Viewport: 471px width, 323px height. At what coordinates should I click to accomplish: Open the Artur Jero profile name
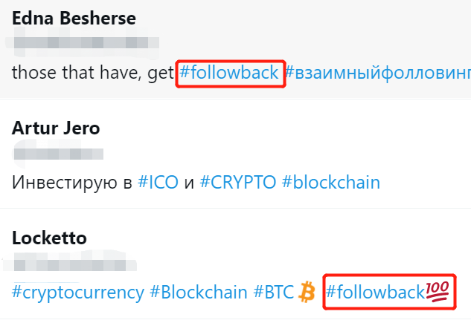[56, 128]
